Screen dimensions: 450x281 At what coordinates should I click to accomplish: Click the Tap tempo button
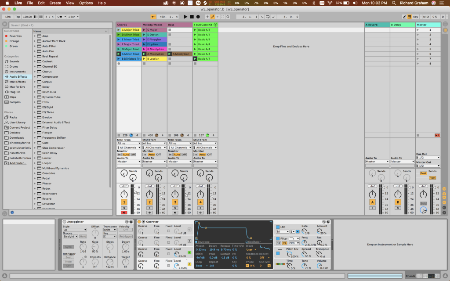click(18, 17)
